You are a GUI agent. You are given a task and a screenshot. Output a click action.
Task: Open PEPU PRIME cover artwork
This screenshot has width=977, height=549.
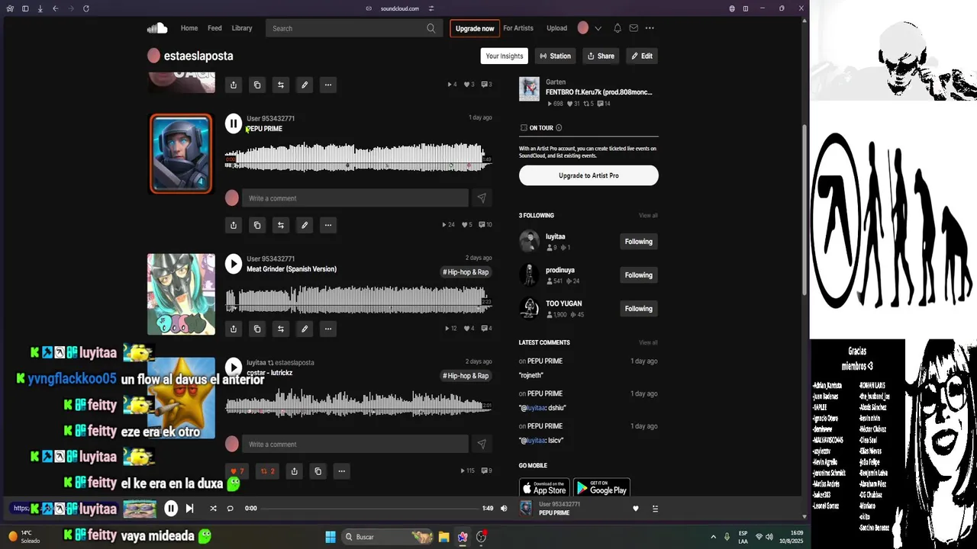click(181, 153)
